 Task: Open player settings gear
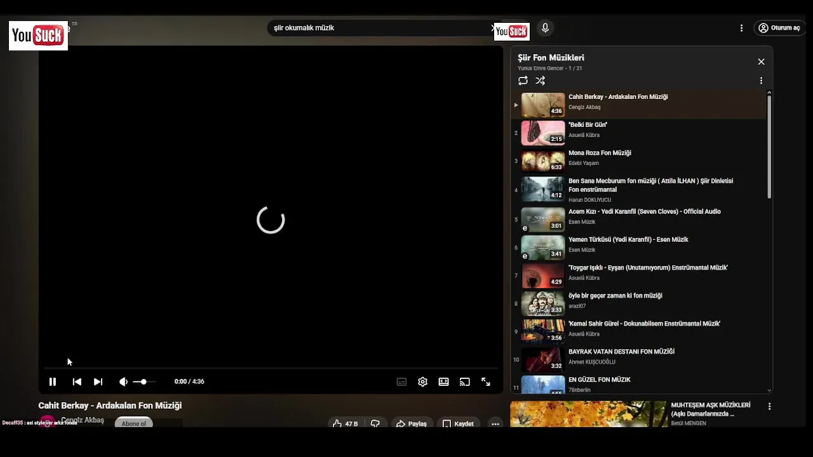coord(422,381)
